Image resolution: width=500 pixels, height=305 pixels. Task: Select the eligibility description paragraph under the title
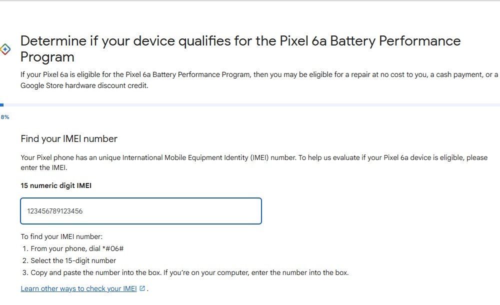coord(250,80)
